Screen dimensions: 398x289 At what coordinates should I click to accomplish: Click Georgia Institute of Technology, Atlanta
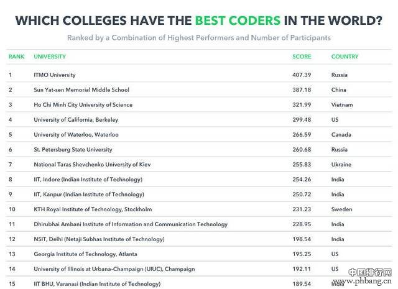86,254
